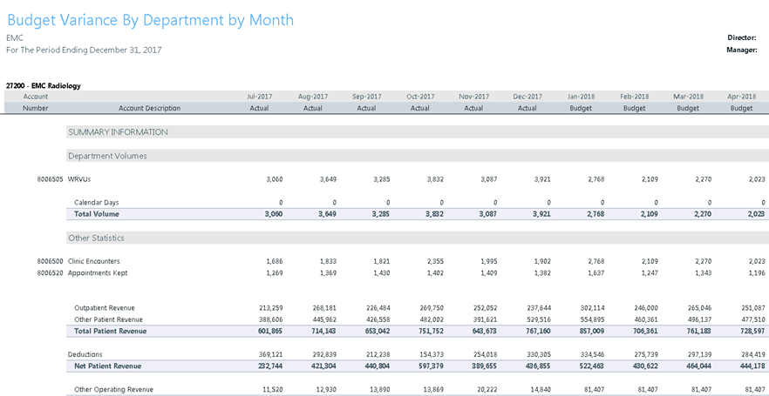
Task: Click the Manager field label
Action: click(x=741, y=50)
